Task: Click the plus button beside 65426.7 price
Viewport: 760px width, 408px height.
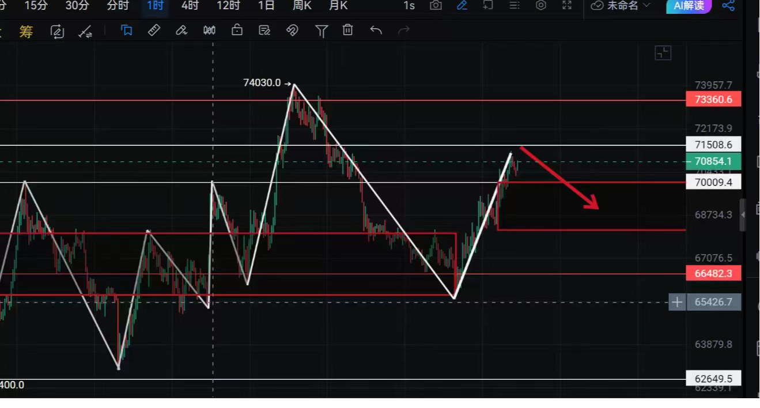Action: pos(677,302)
